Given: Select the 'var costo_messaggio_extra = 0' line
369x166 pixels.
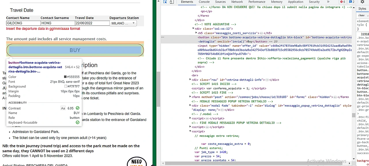Looking at the screenshot, I should 226,144.
